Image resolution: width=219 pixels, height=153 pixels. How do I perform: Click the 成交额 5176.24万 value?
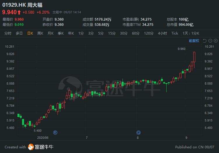point(103,19)
